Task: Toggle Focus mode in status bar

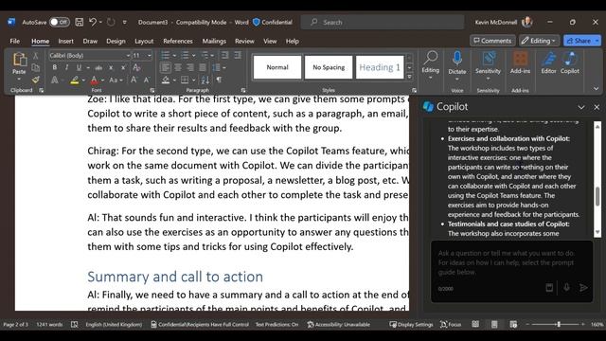Action: pos(451,324)
